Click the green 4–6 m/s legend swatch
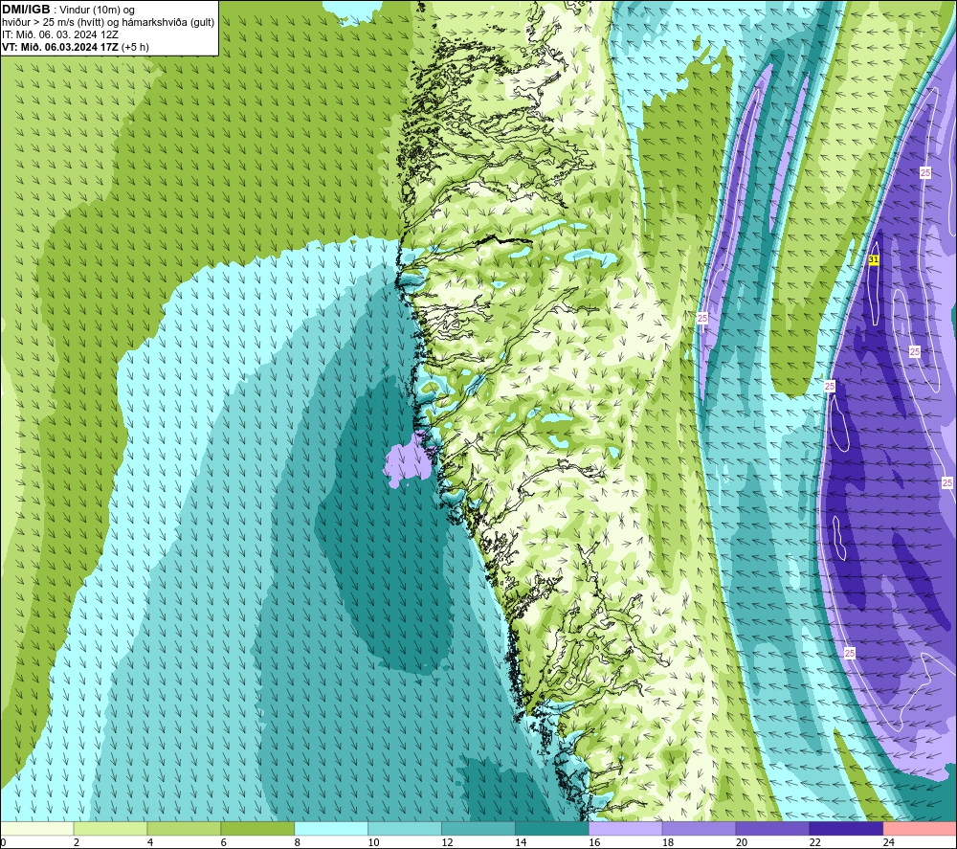 [x=184, y=829]
